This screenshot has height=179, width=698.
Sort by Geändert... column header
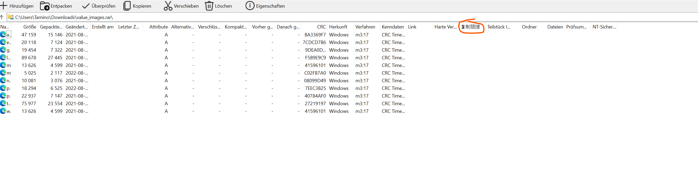pyautogui.click(x=77, y=27)
